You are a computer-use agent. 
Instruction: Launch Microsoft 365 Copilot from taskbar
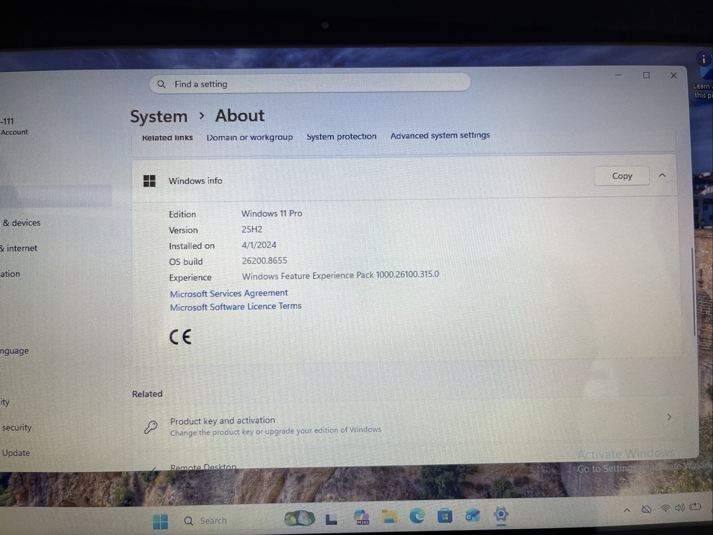[x=361, y=517]
